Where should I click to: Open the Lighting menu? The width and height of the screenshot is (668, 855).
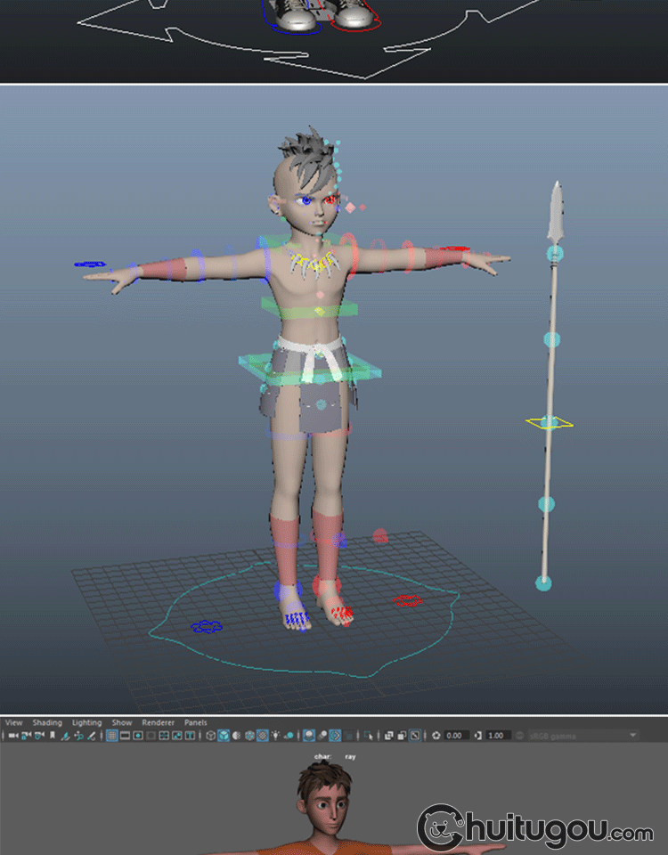[x=86, y=722]
